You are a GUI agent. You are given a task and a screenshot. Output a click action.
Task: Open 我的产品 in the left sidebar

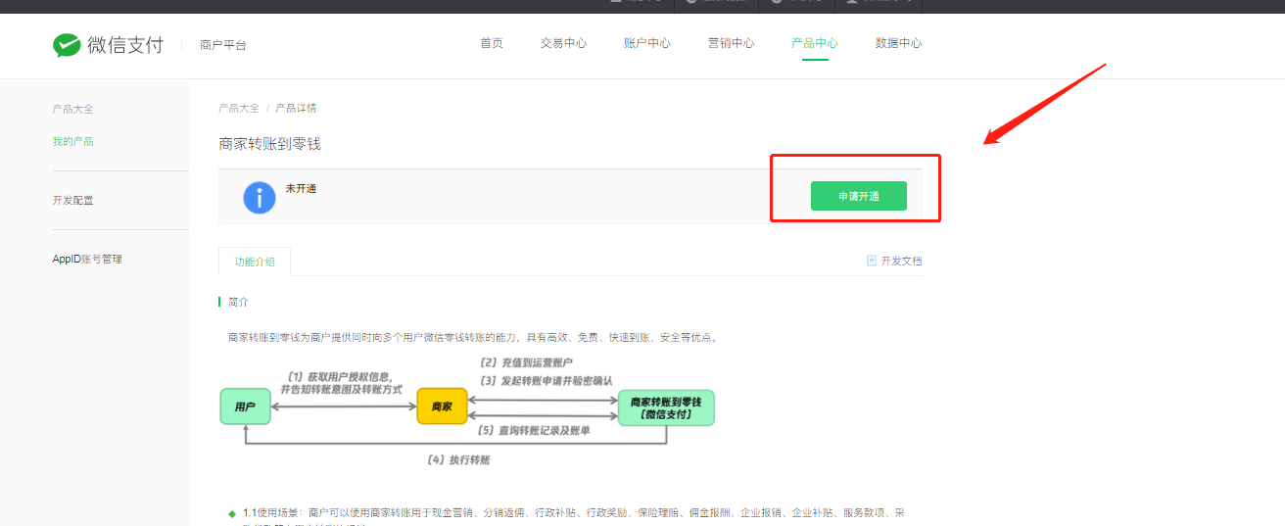72,141
